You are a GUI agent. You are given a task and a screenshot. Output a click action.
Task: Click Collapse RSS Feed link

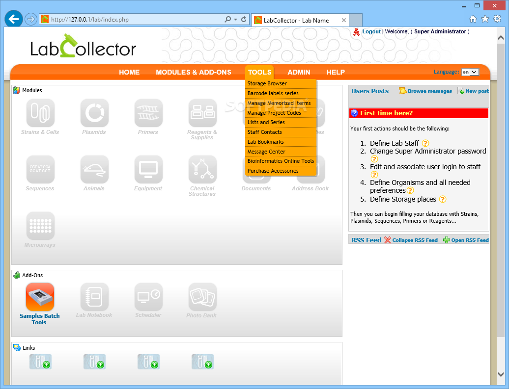[415, 240]
